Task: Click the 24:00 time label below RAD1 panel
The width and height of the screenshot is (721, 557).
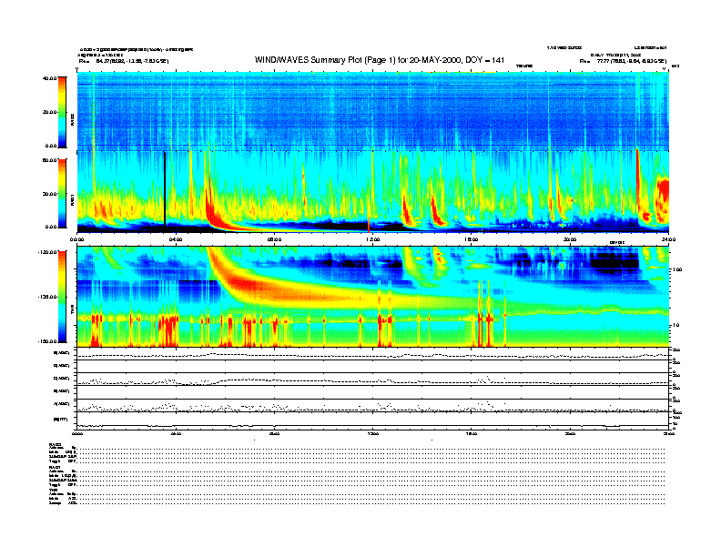Action: [668, 239]
